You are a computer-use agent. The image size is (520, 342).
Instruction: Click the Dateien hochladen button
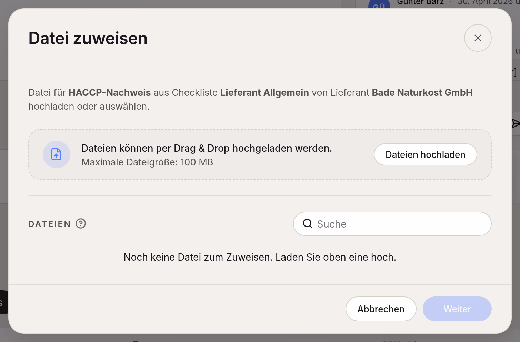(425, 154)
